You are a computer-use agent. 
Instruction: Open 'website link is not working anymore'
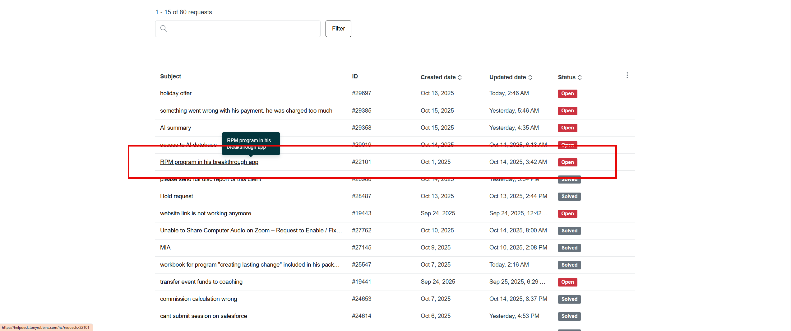(x=205, y=213)
